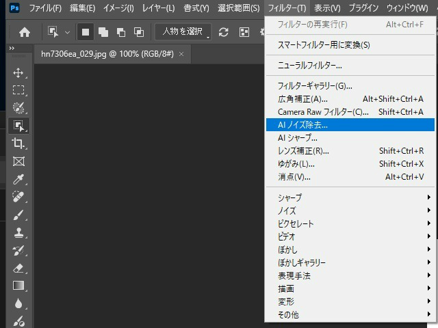
Task: Select the Brush tool
Action: click(18, 215)
